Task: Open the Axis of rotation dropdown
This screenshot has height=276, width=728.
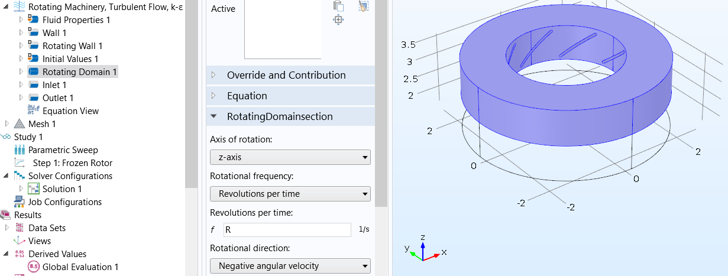Action: point(290,157)
